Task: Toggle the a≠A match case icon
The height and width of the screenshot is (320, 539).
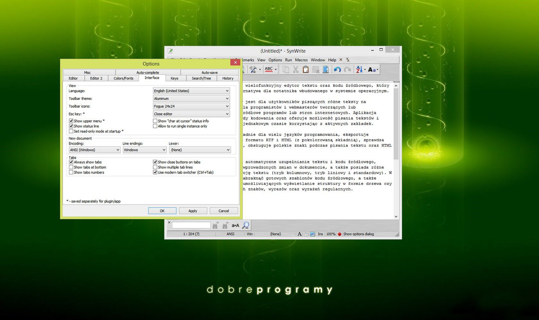Action: pos(235,225)
